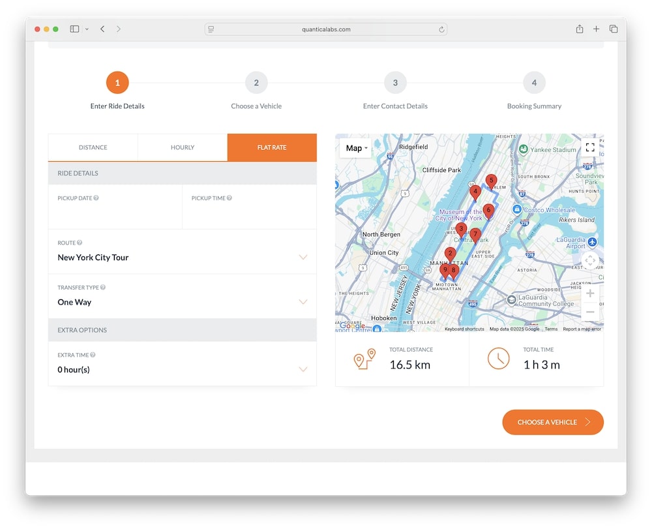Click the map pan/camera controls icon
Screen dimensions: 652x529
click(x=590, y=261)
